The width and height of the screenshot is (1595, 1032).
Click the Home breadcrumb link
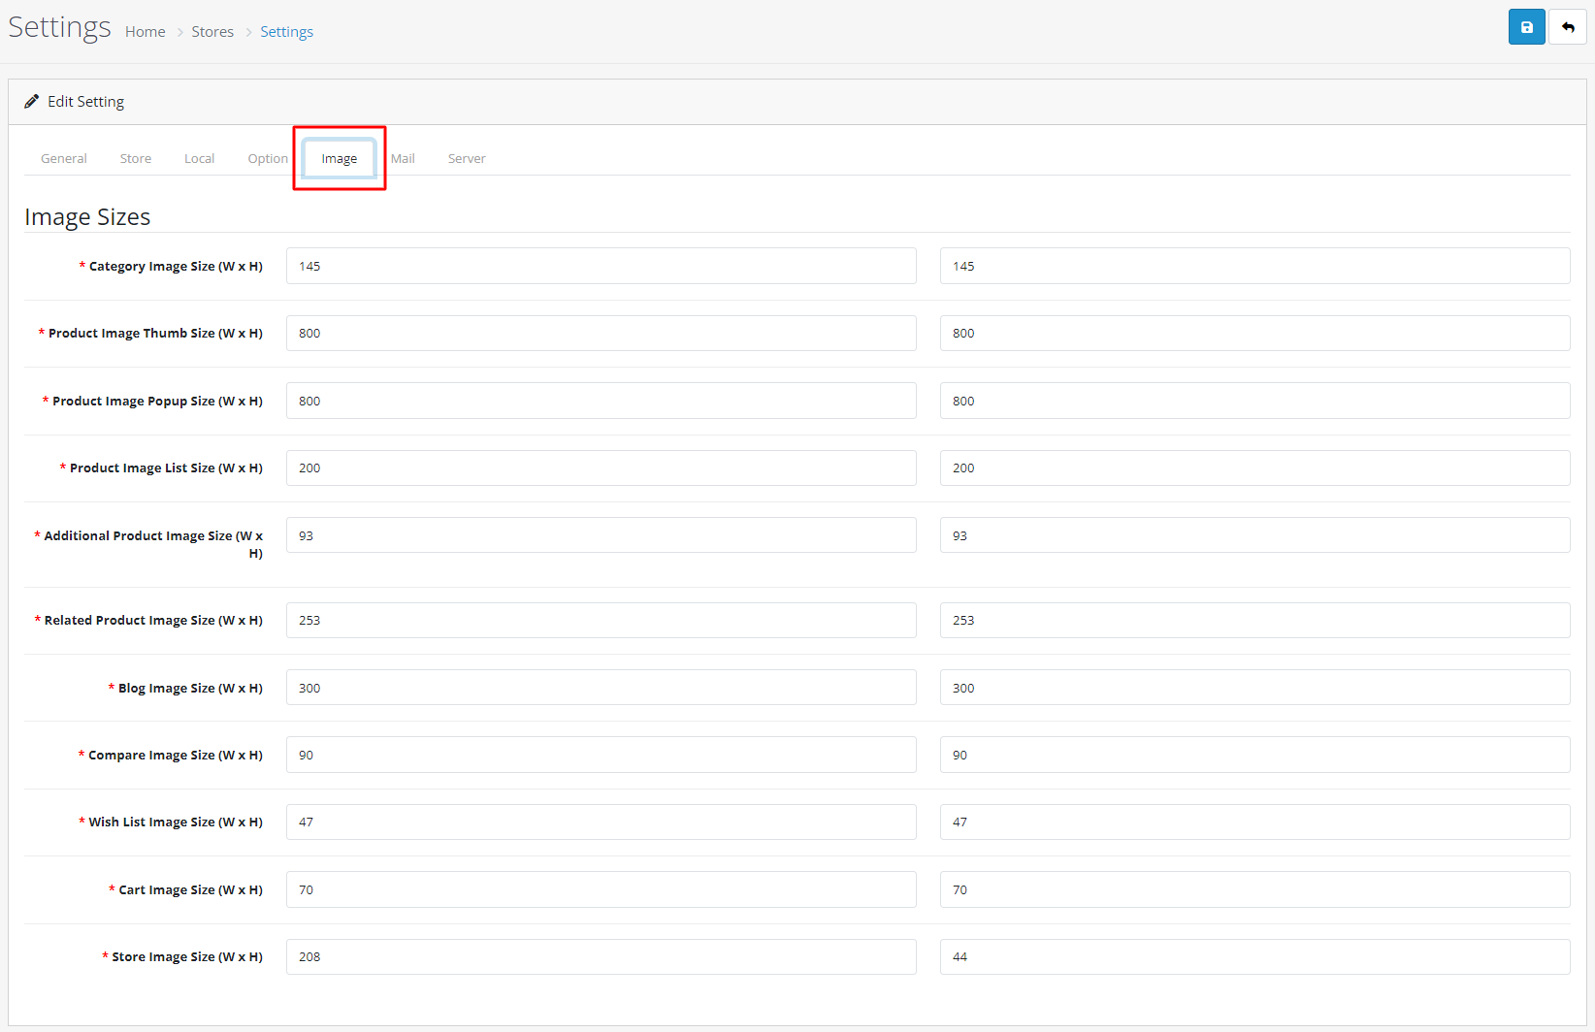tap(146, 32)
